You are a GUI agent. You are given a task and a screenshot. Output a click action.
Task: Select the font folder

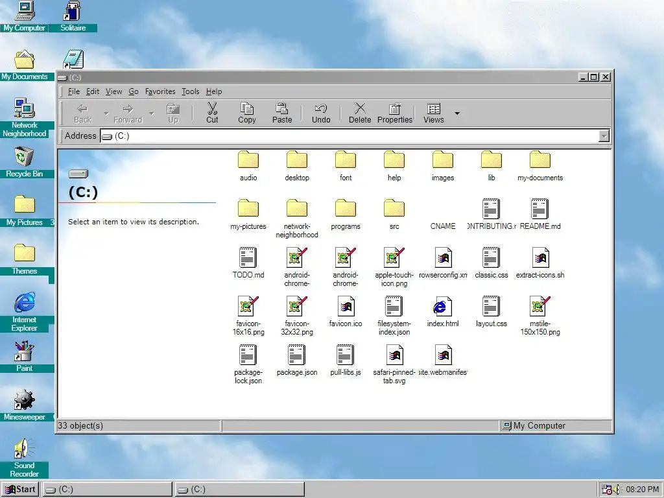tap(346, 166)
